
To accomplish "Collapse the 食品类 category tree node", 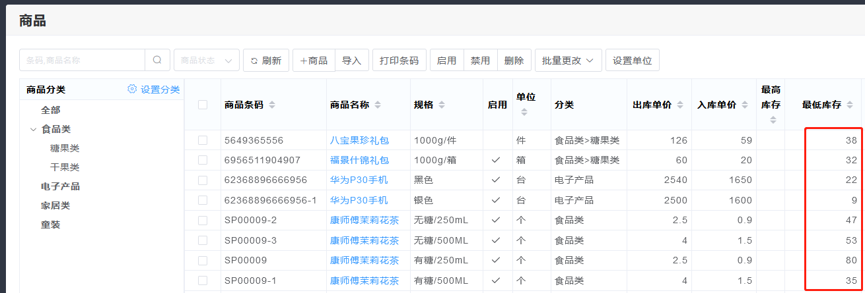I will coord(33,130).
